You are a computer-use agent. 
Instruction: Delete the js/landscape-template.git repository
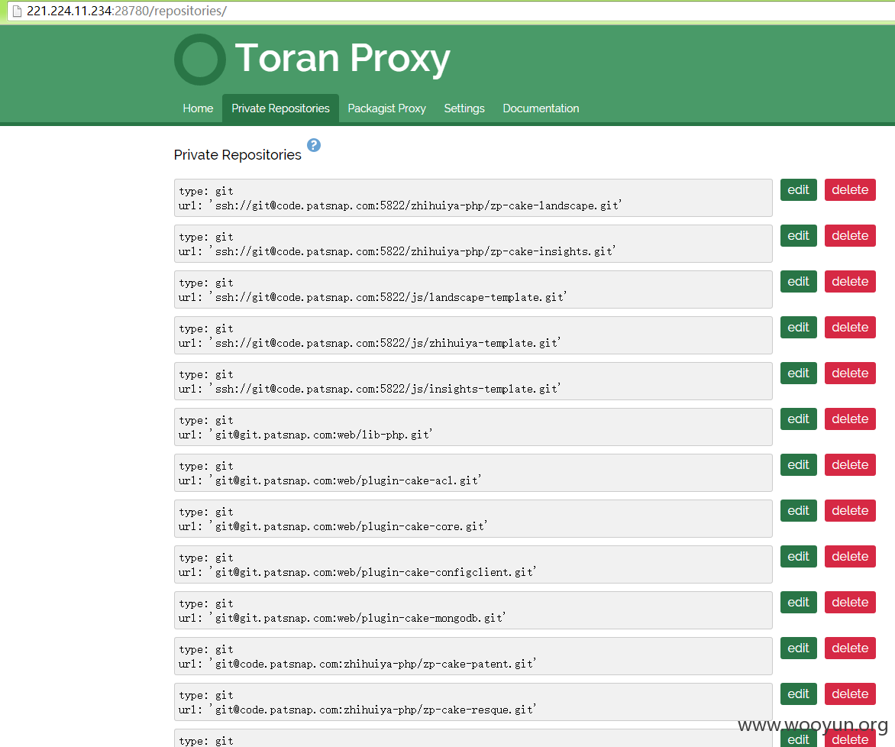click(850, 282)
